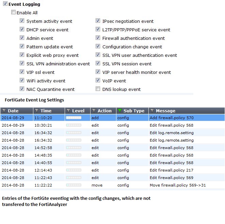Open the Message column filter icon
The height and width of the screenshot is (224, 225).
152,111
